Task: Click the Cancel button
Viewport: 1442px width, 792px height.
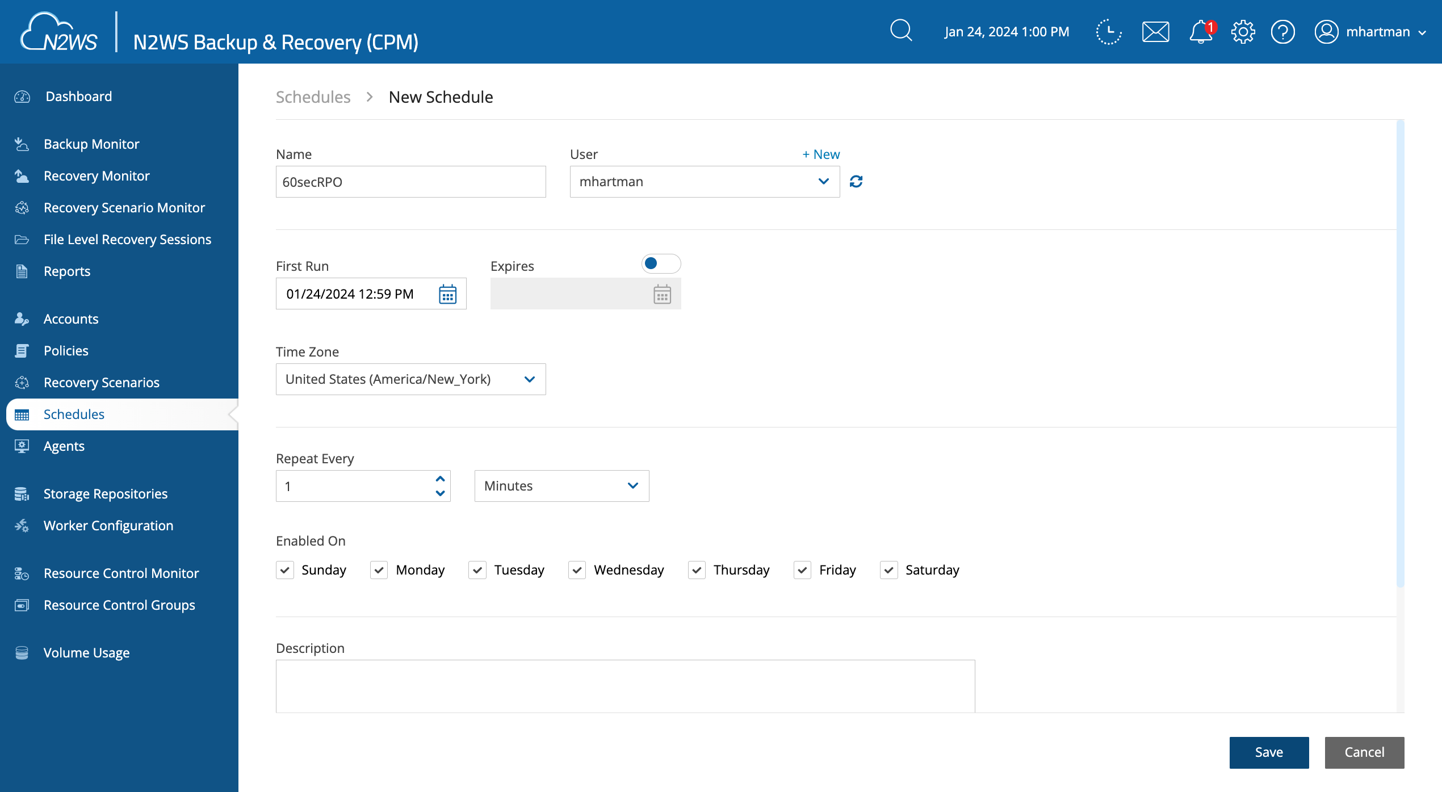Action: (x=1364, y=752)
